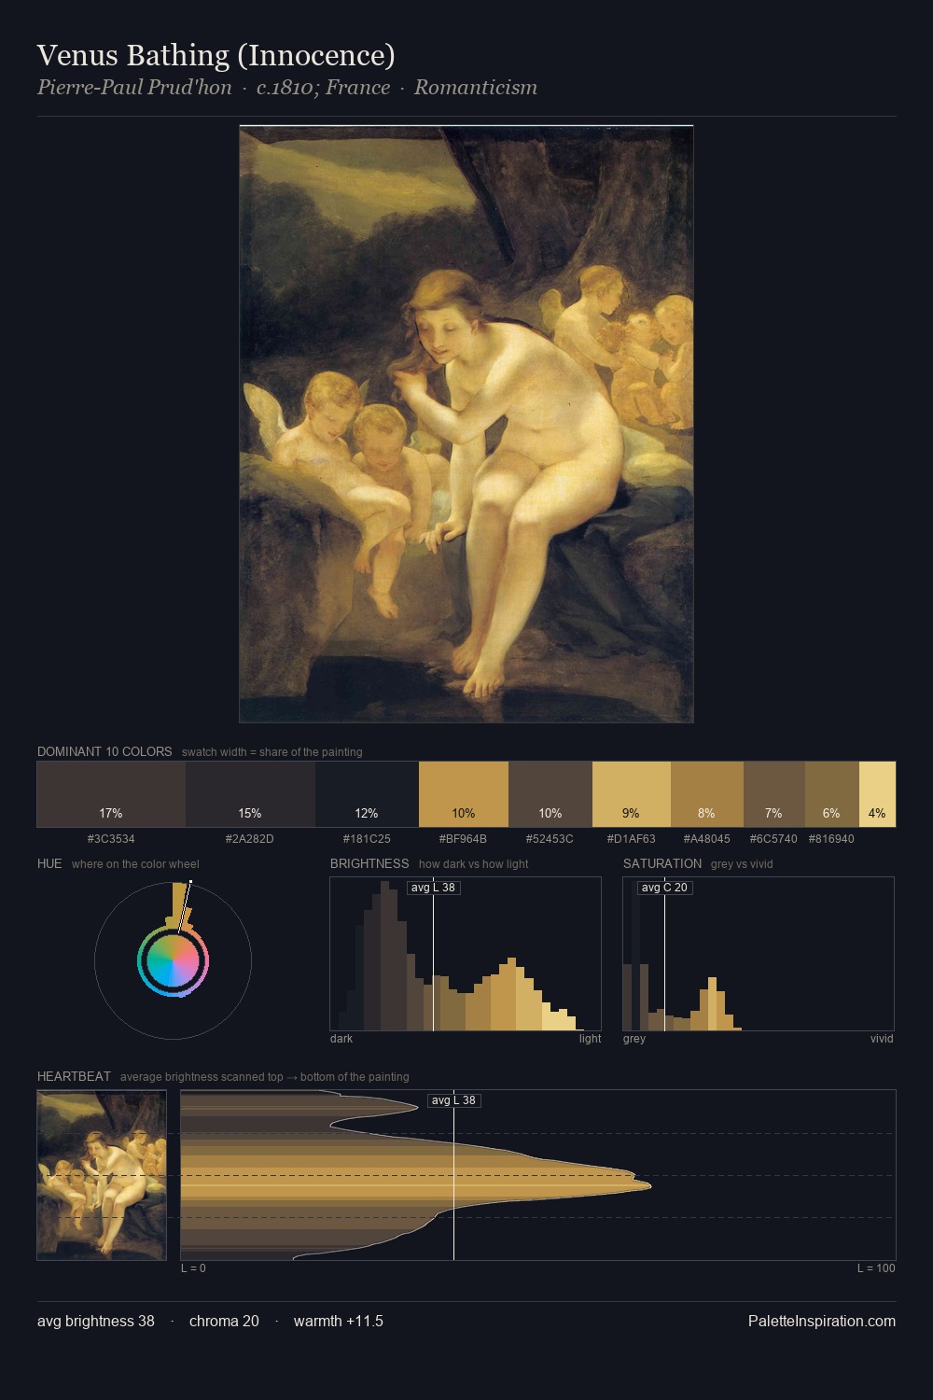
Task: Click the avg L 38 label in Heartbeat chart
Action: [x=454, y=1100]
